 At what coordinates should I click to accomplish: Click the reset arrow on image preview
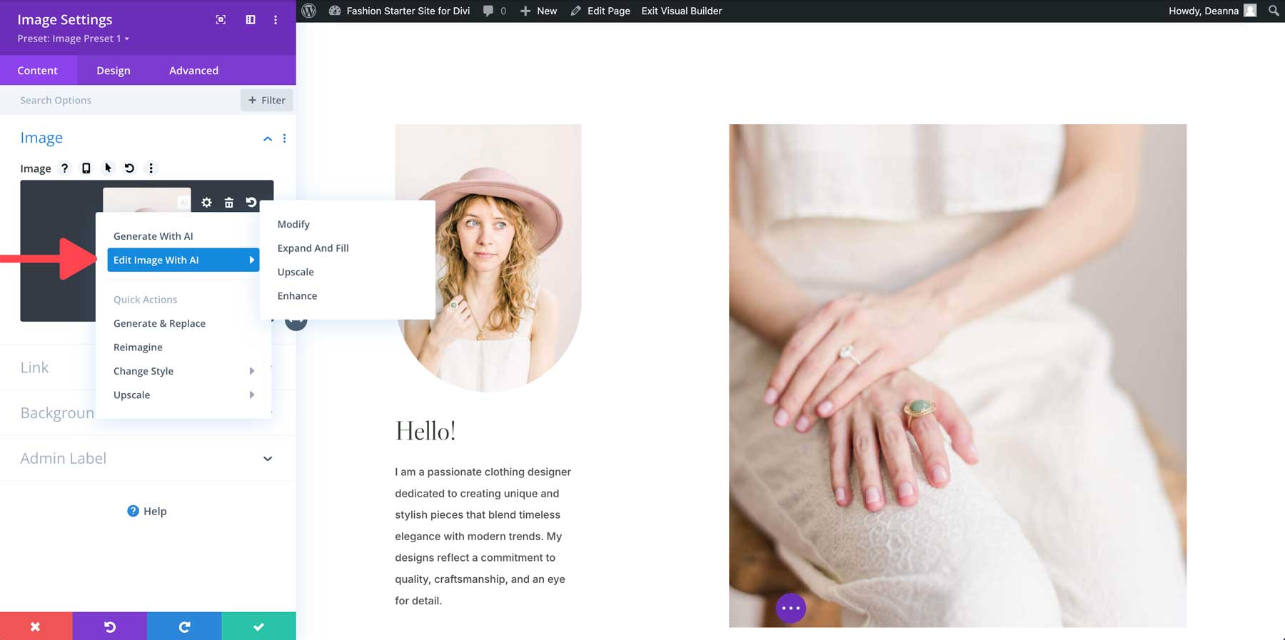coord(251,203)
